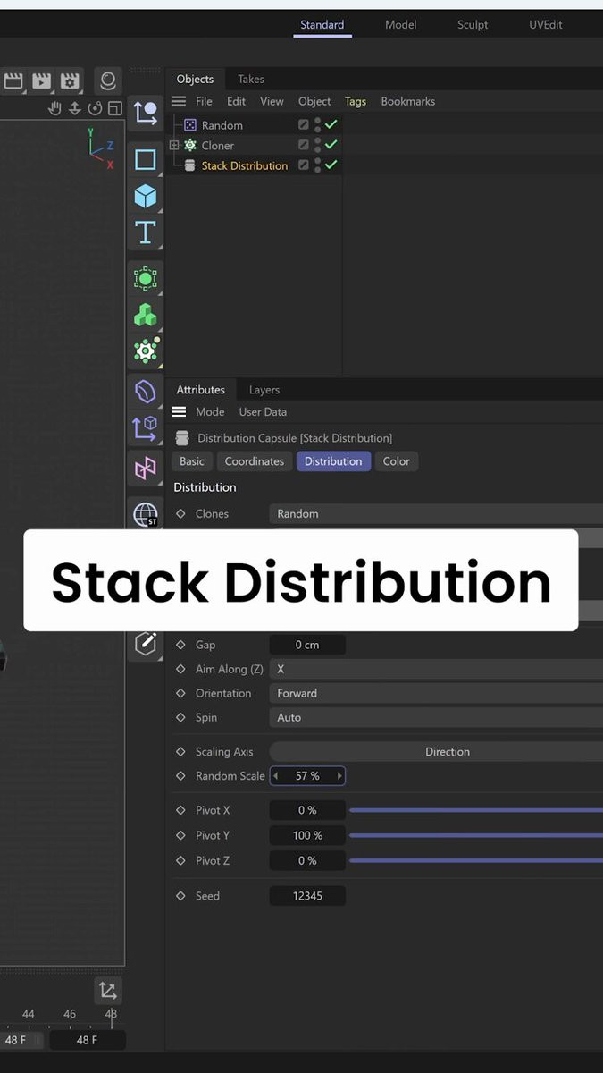Select the Text object tool
This screenshot has height=1073, width=603.
(145, 232)
